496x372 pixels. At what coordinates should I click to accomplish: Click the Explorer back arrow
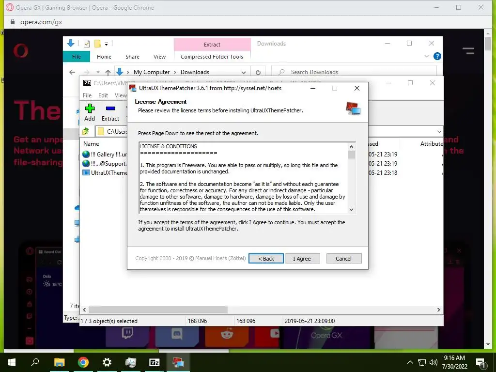coord(72,72)
